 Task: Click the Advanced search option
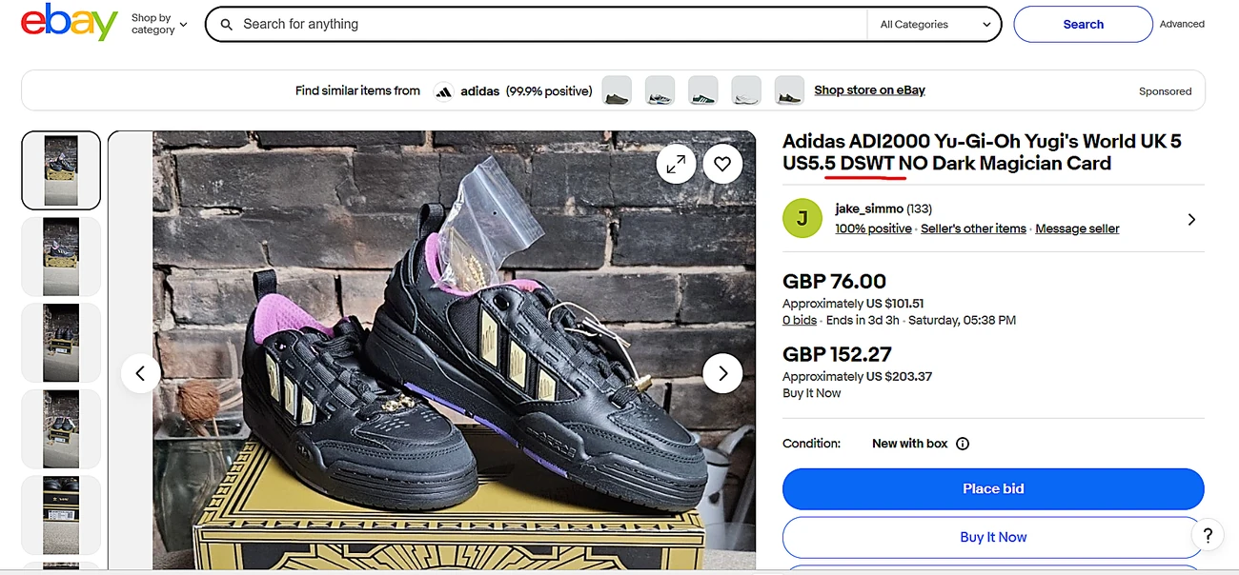click(1181, 24)
